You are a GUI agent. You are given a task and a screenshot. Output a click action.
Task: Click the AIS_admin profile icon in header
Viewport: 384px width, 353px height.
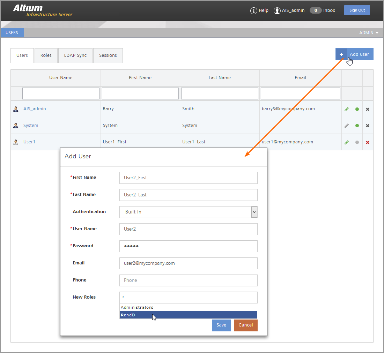277,11
